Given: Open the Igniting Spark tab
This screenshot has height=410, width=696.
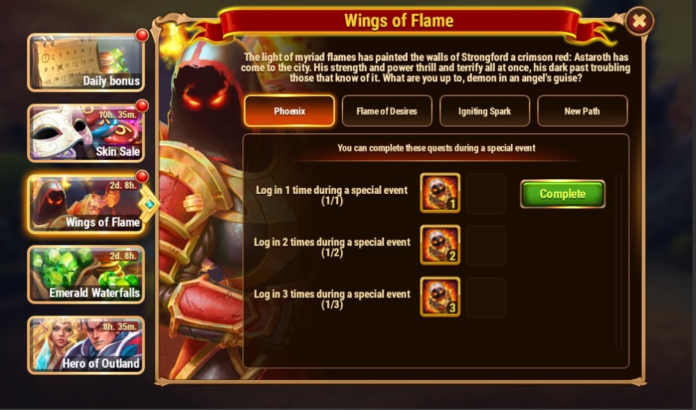Looking at the screenshot, I should (484, 110).
